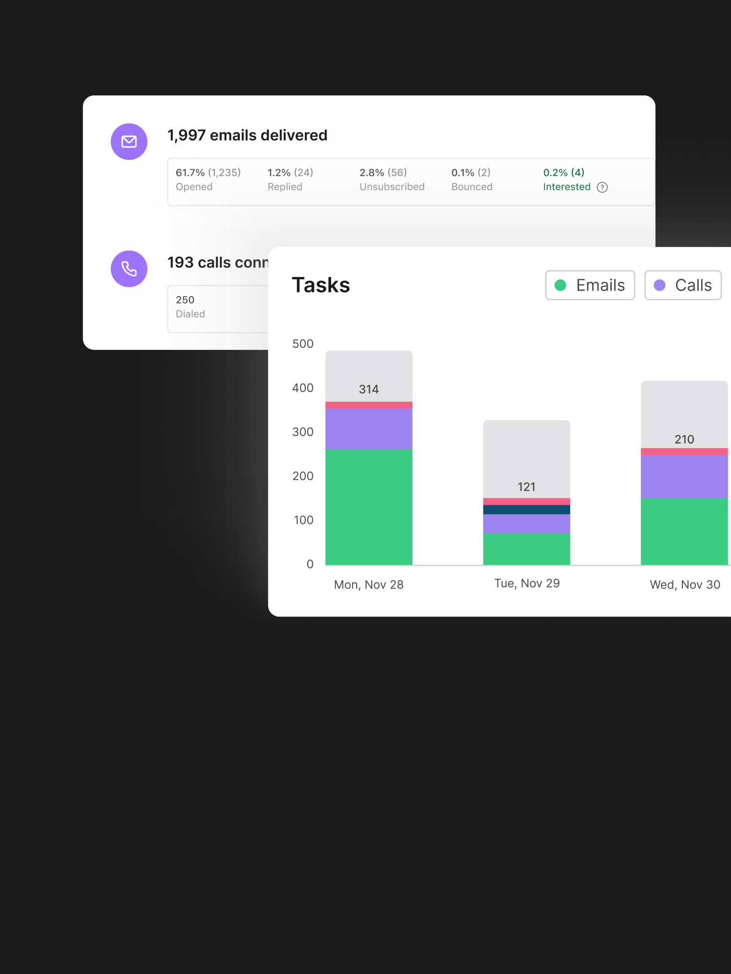Click the 500 y-axis label
This screenshot has width=731, height=974.
click(x=303, y=344)
